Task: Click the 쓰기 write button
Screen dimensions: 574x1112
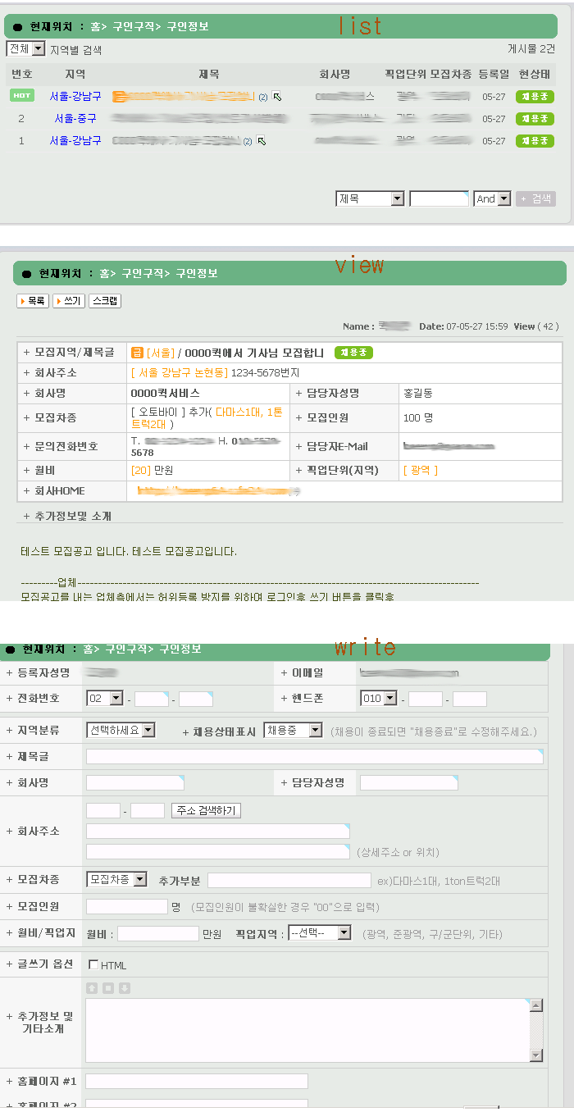Action: (69, 301)
